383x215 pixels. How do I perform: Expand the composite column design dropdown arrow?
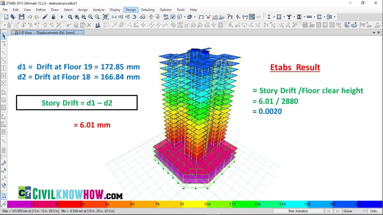[x=304, y=17]
